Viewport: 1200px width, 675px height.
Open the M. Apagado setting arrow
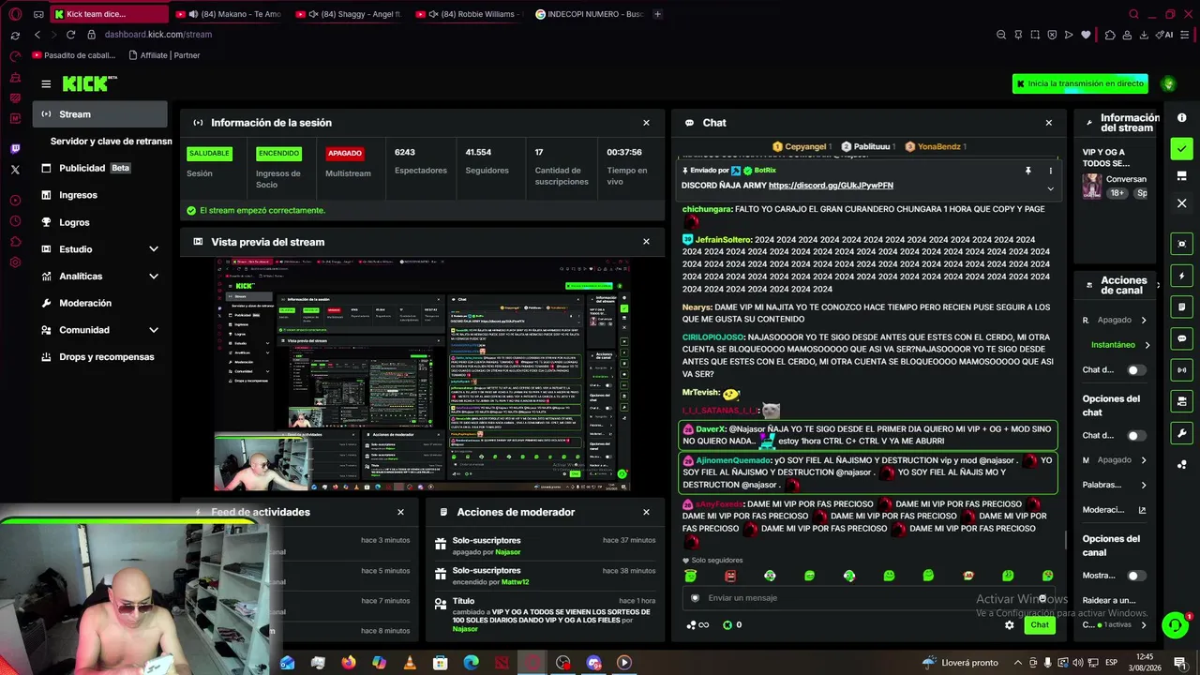(x=1144, y=460)
